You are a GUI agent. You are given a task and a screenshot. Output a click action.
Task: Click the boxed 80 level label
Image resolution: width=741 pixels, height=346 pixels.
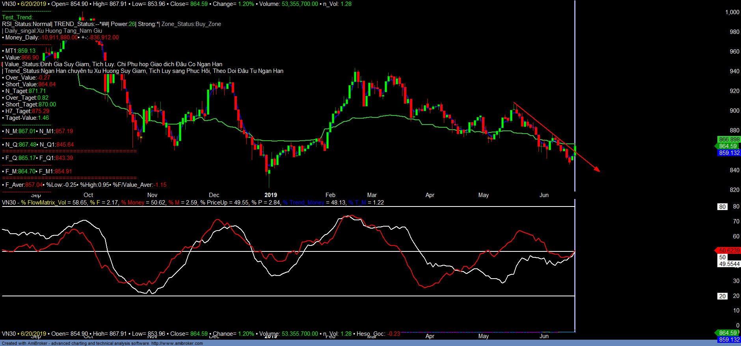[722, 207]
